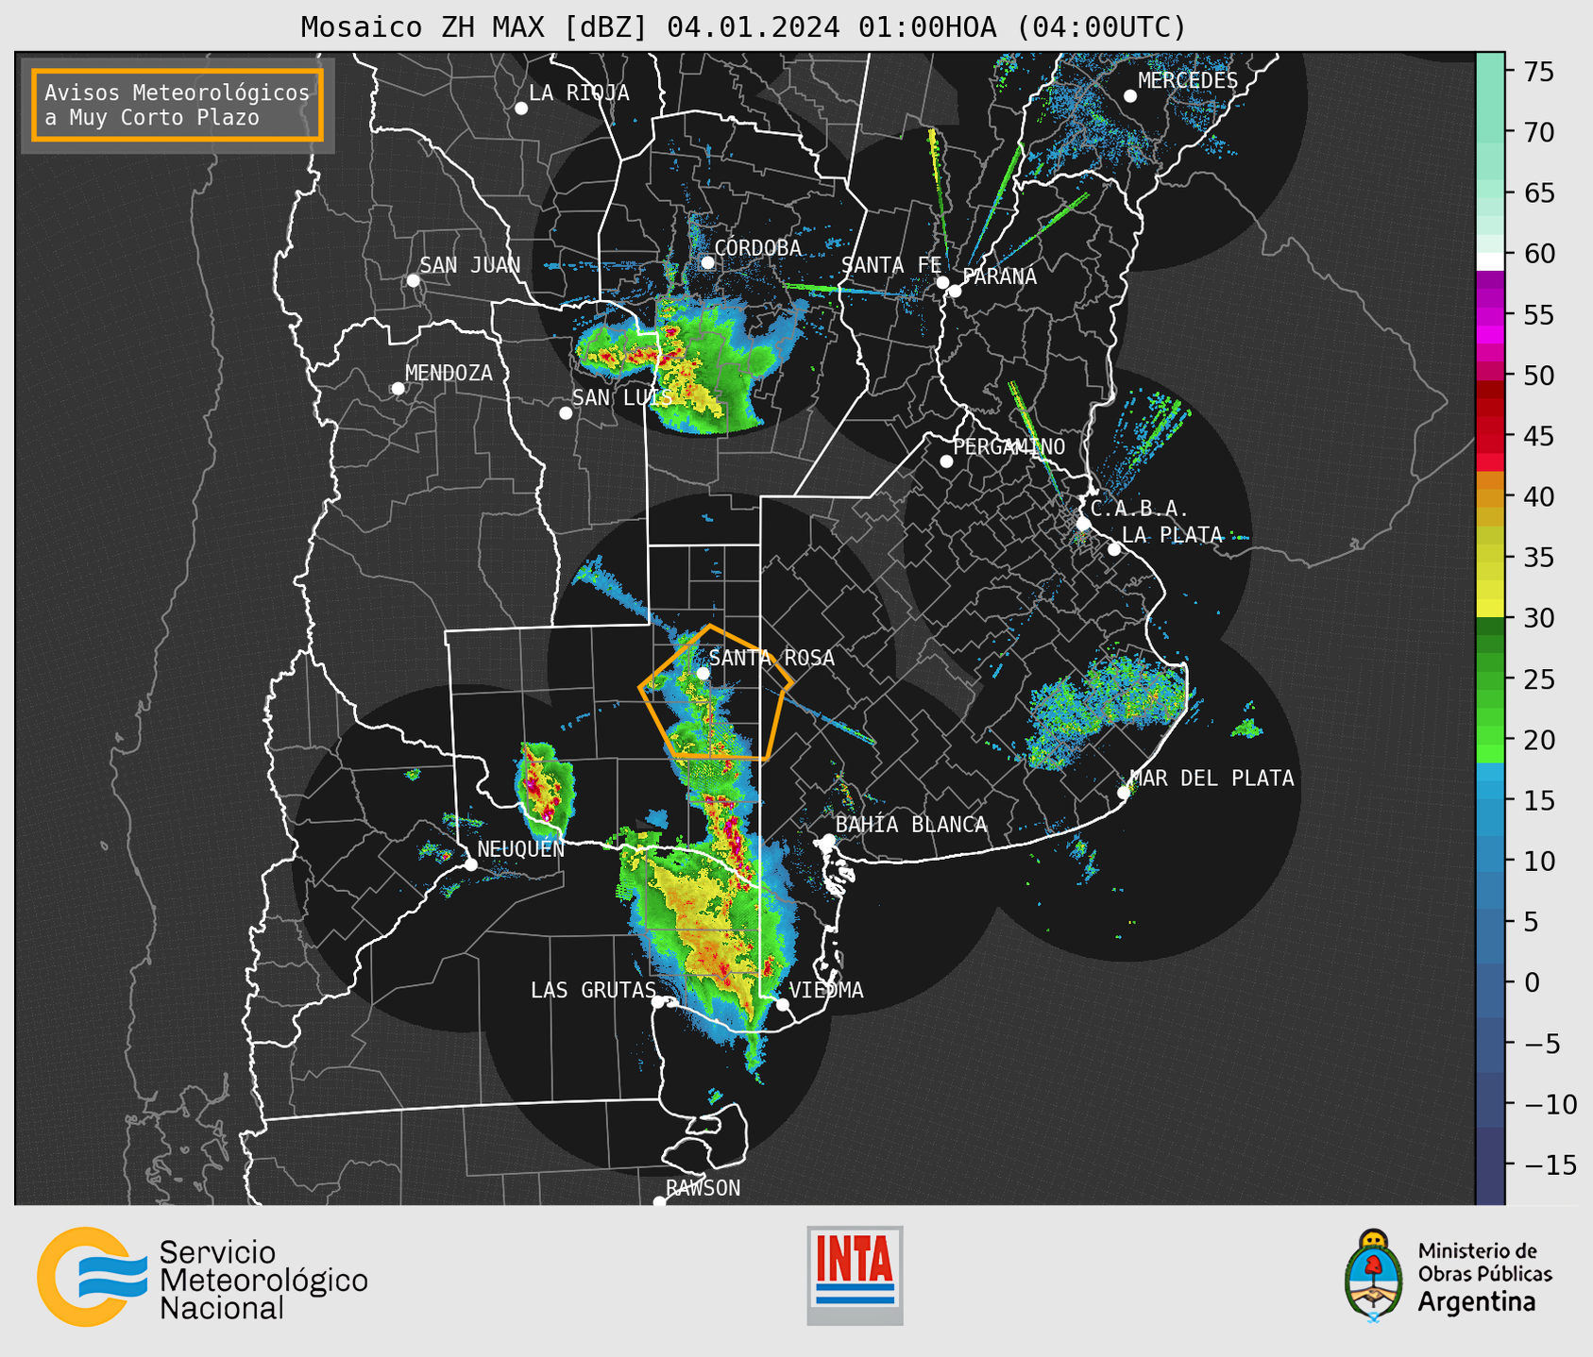Click the MAR DEL PLATA map label
Image resolution: width=1593 pixels, height=1357 pixels.
(1212, 779)
